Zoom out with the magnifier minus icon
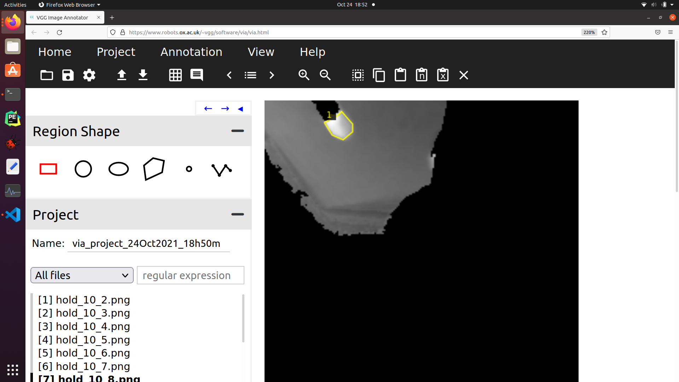Viewport: 679px width, 382px height. pyautogui.click(x=325, y=75)
